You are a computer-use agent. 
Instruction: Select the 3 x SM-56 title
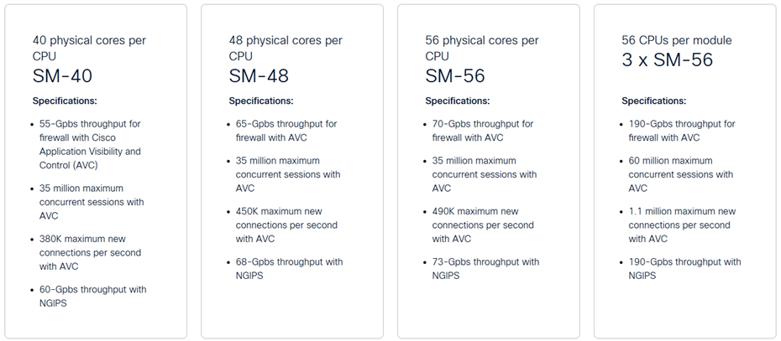point(667,60)
